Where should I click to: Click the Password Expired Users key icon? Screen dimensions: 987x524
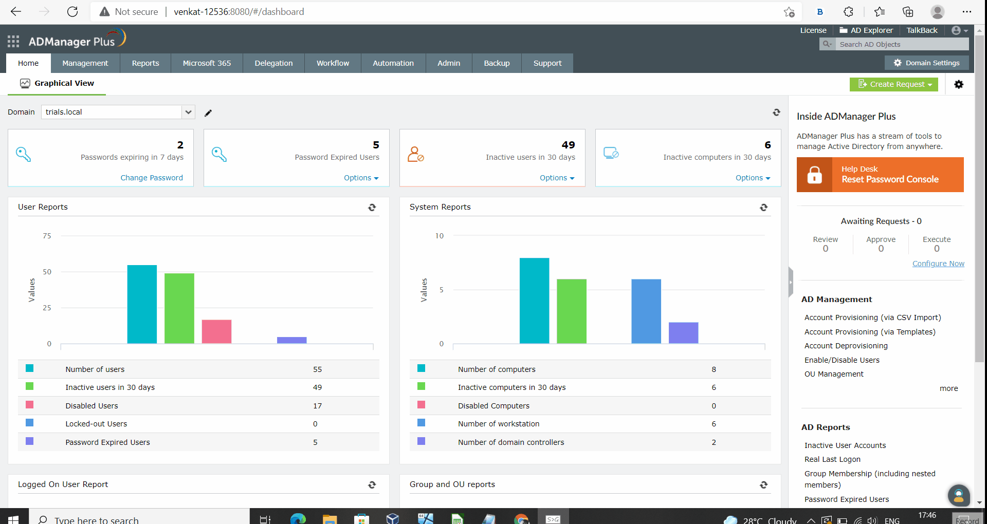click(220, 154)
